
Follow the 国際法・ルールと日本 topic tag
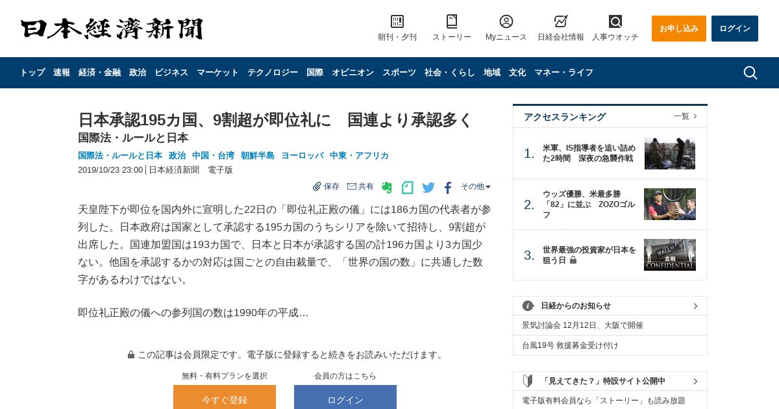pyautogui.click(x=120, y=155)
